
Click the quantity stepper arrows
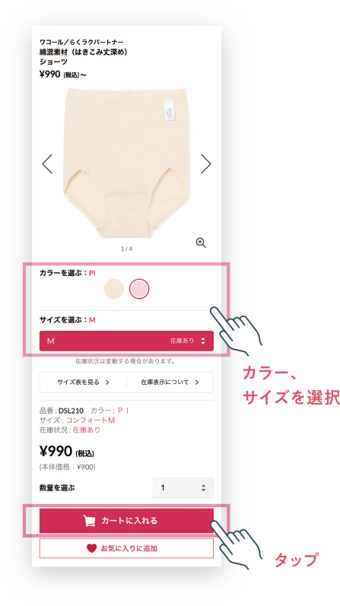203,487
